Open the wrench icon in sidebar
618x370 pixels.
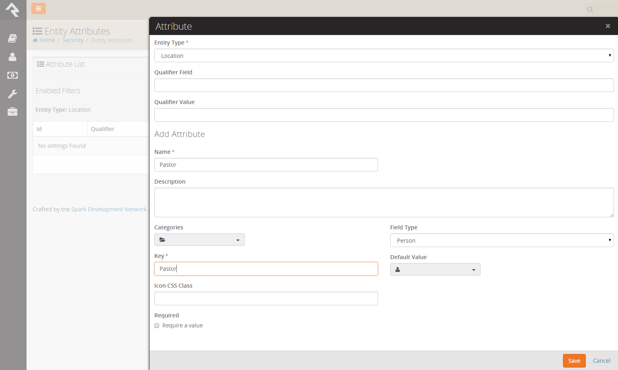12,94
